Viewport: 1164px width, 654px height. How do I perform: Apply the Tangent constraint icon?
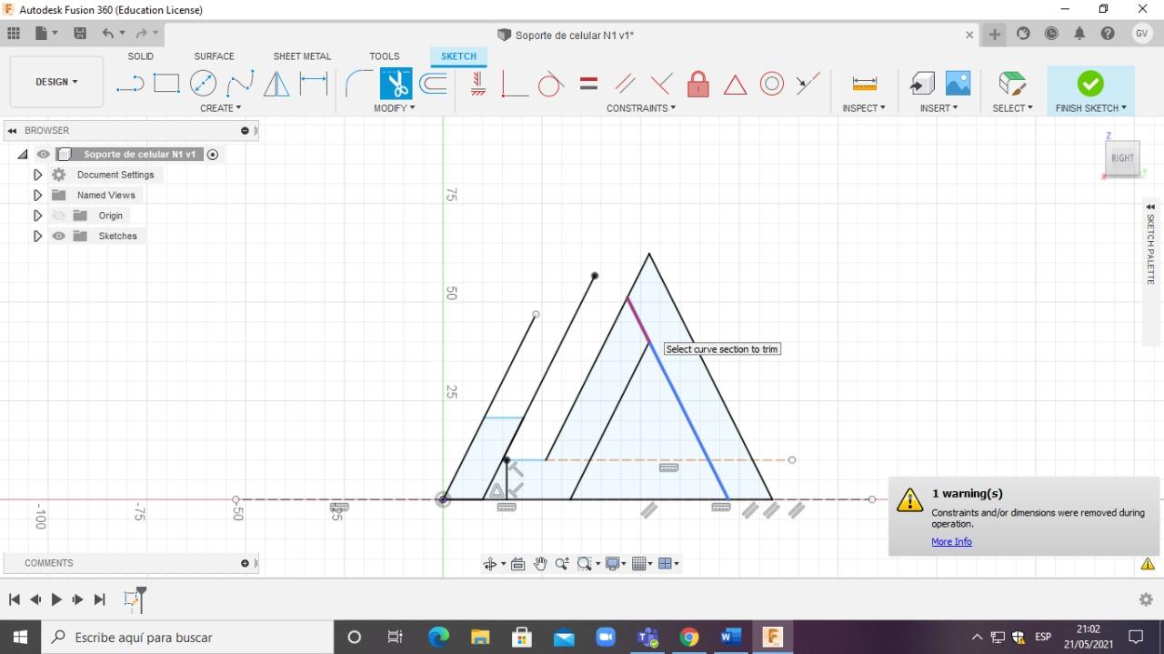click(x=551, y=84)
